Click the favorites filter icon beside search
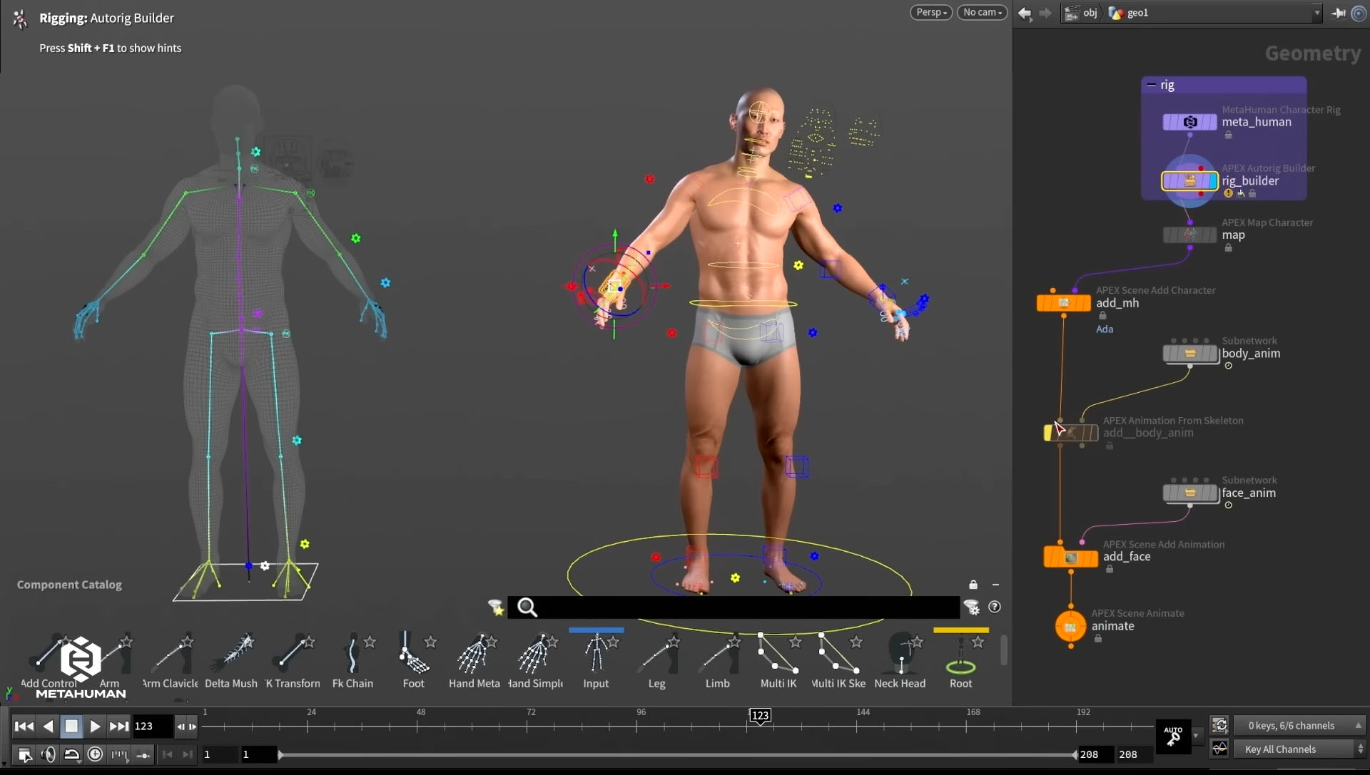The width and height of the screenshot is (1370, 775). [496, 607]
